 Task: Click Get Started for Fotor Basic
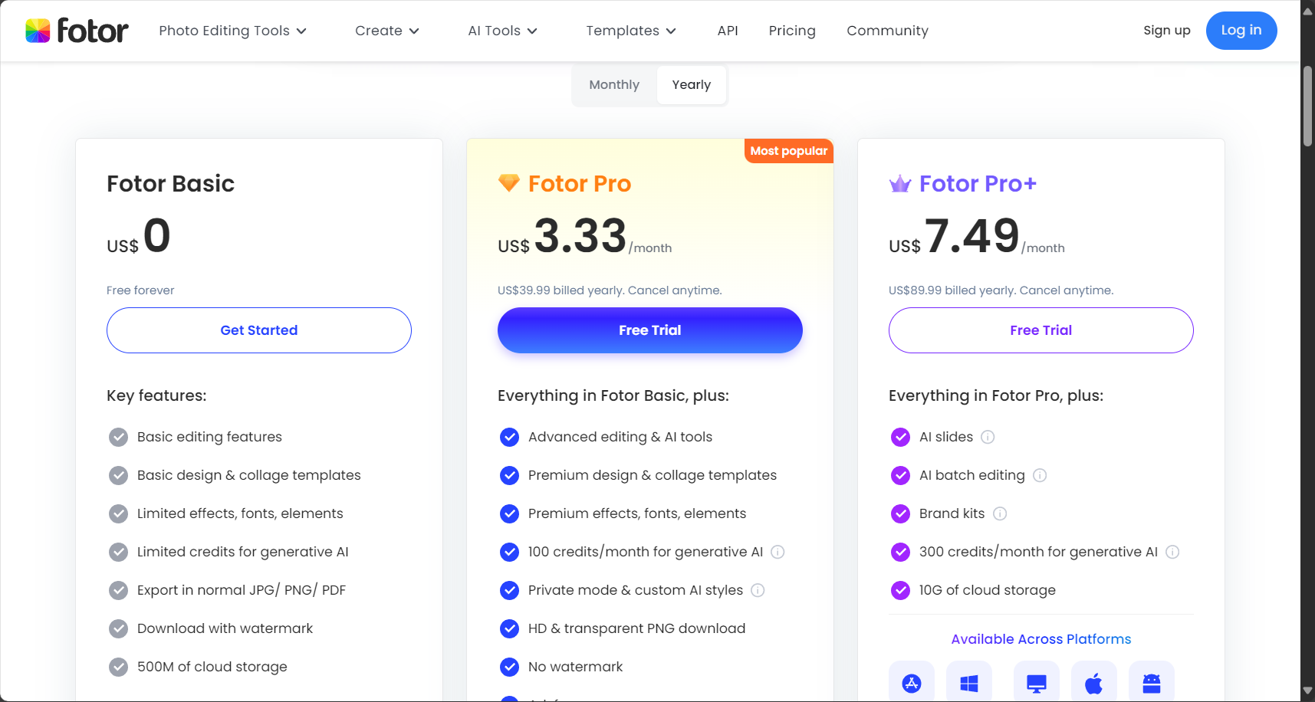(259, 330)
